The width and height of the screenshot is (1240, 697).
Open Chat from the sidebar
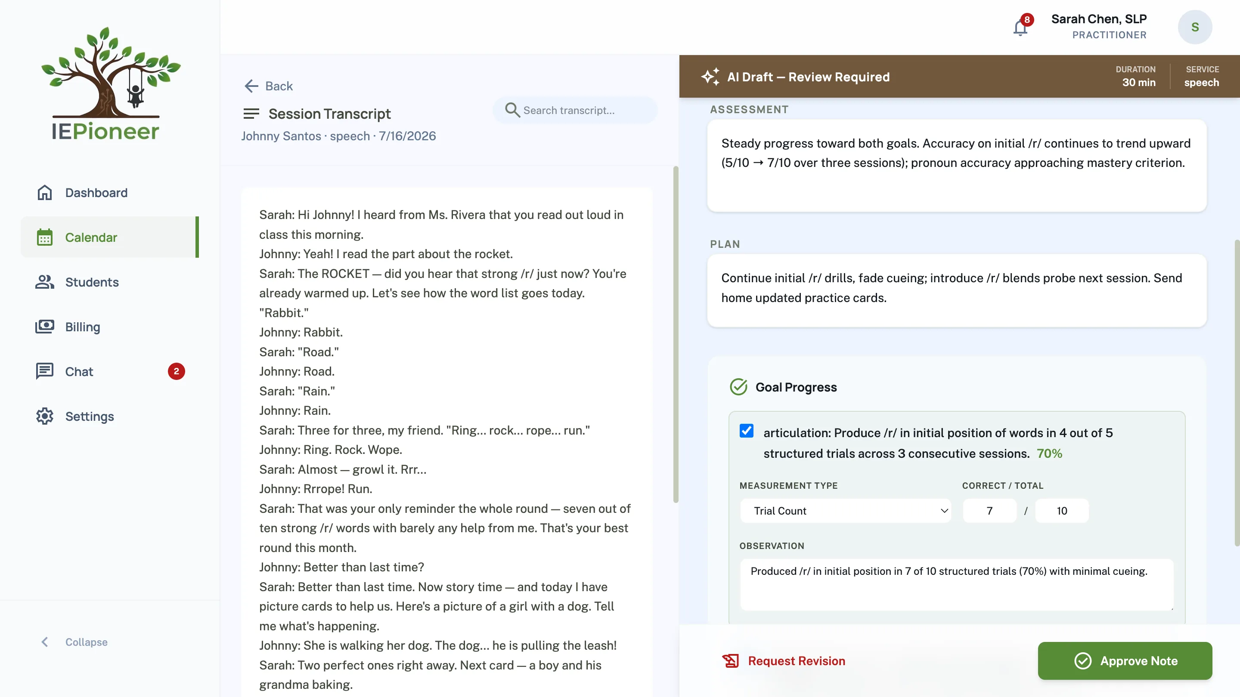[x=110, y=371]
